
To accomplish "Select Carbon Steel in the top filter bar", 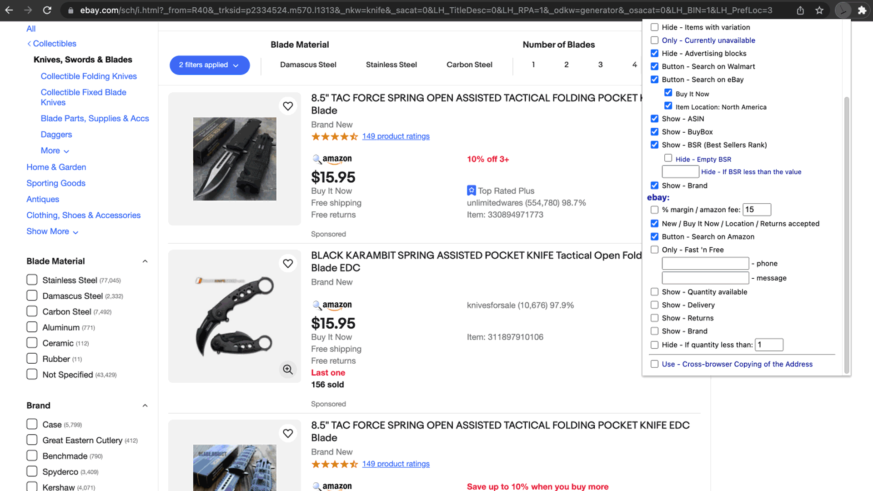I will (469, 65).
